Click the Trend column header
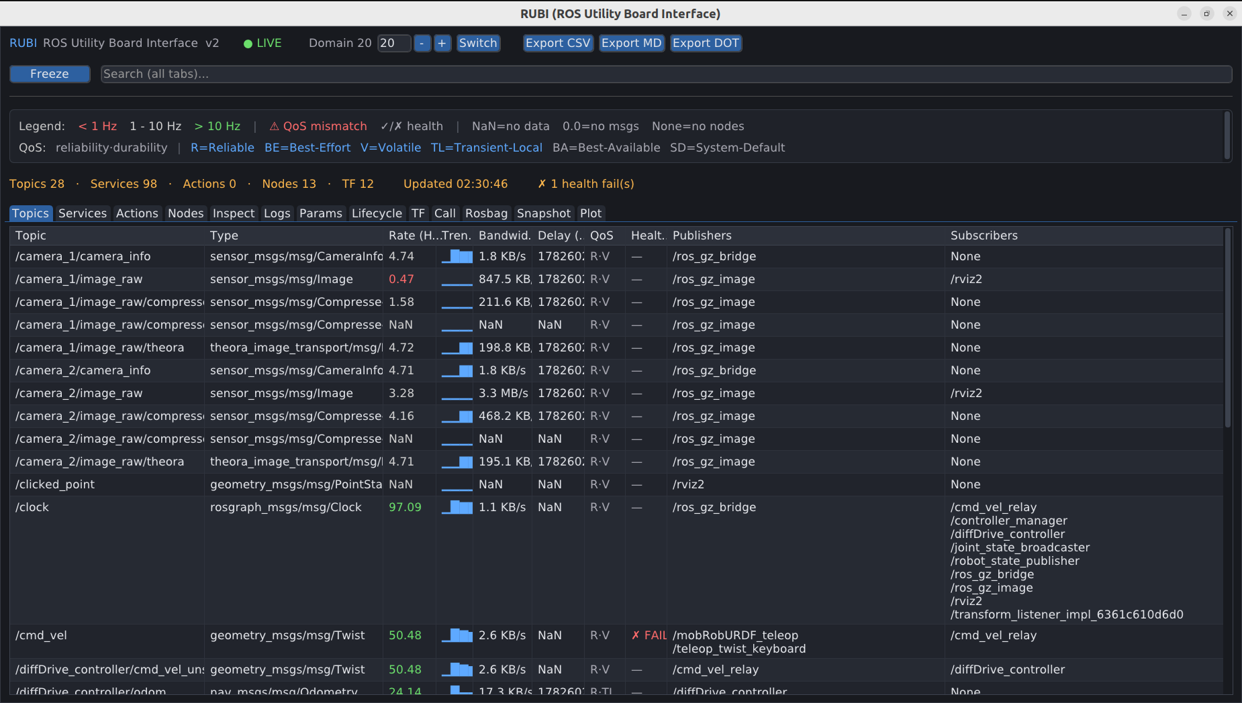This screenshot has height=703, width=1242. click(456, 235)
